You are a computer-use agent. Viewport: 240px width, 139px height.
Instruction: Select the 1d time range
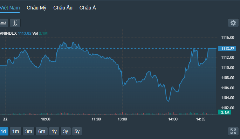pyautogui.click(x=4, y=131)
